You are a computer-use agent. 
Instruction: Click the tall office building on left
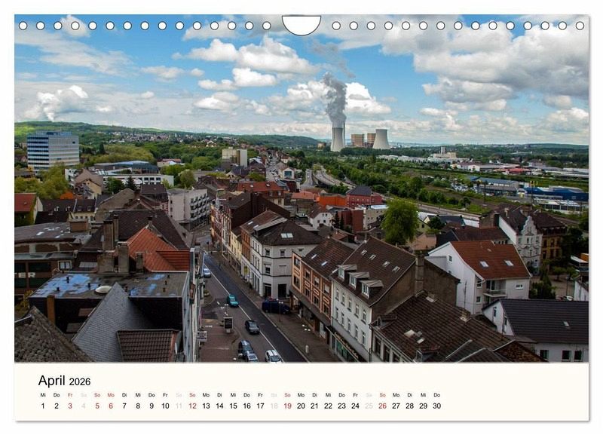click(53, 149)
